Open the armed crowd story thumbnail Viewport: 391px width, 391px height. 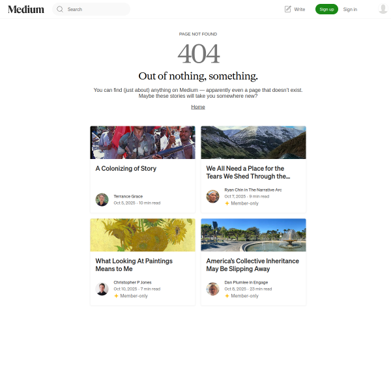coord(143,142)
